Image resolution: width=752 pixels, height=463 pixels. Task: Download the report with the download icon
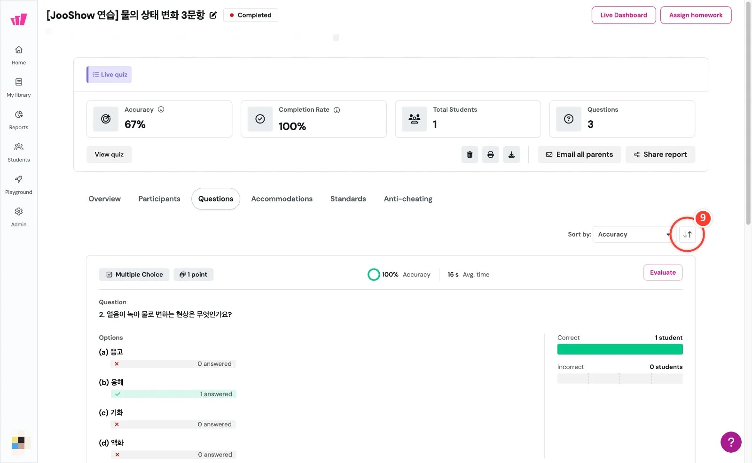click(x=511, y=154)
